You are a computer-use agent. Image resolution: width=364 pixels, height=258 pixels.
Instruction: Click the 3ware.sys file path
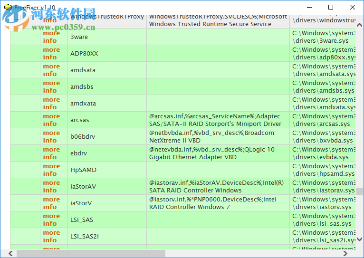point(324,37)
